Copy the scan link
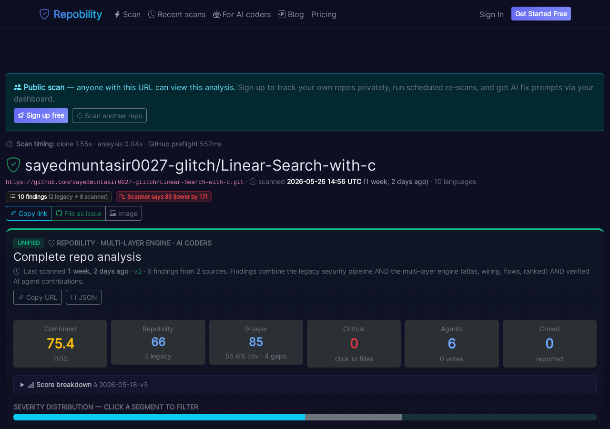This screenshot has width=610, height=429. pyautogui.click(x=29, y=214)
